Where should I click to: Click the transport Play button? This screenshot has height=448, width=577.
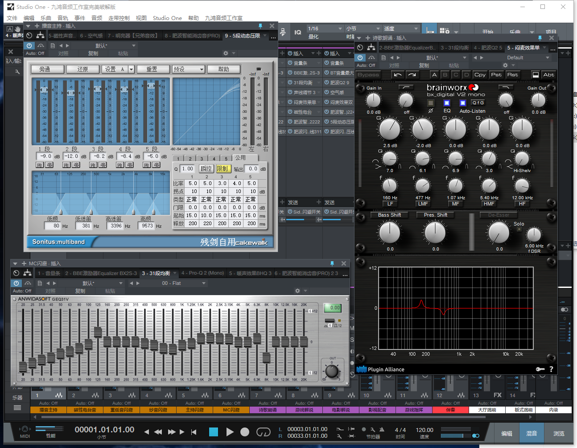coord(230,432)
